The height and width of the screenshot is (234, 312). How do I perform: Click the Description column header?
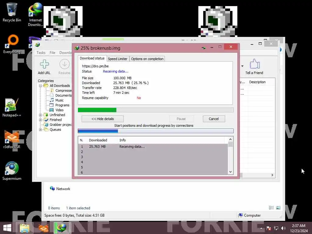(x=257, y=82)
